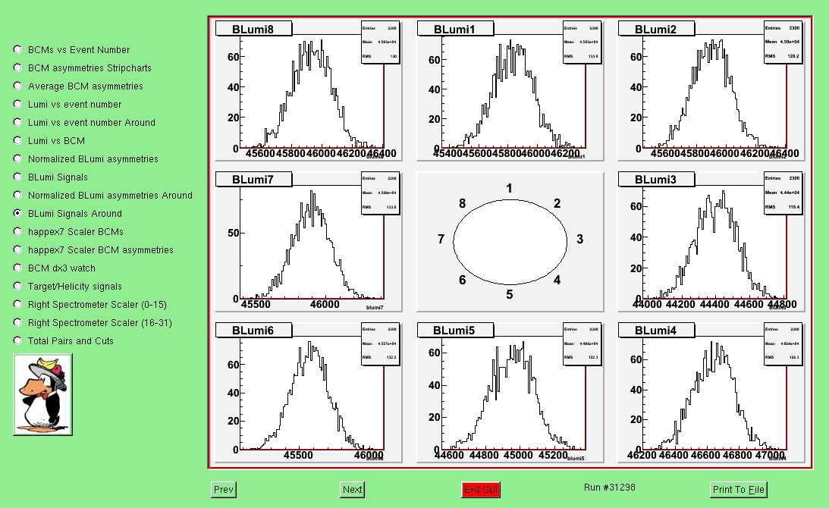829x508 pixels.
Task: Select Normalized BLumi asymmetries Around option
Action: (17, 195)
